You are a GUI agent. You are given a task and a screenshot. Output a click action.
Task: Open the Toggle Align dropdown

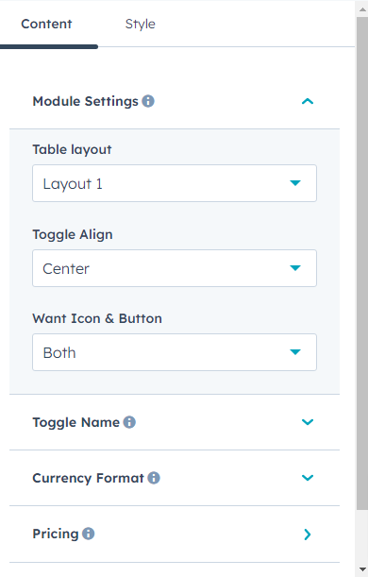point(175,268)
